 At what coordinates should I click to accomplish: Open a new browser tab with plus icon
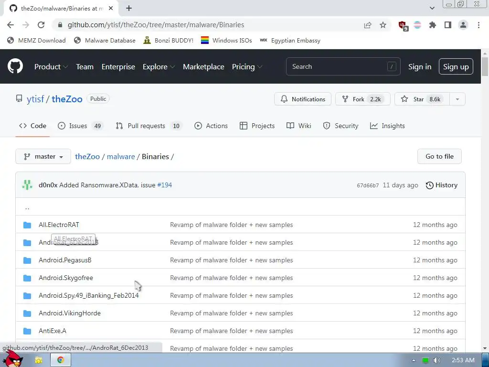coord(129,9)
